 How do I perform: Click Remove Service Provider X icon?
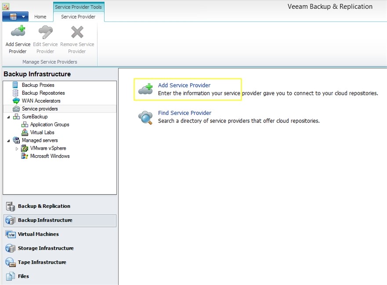pyautogui.click(x=77, y=32)
